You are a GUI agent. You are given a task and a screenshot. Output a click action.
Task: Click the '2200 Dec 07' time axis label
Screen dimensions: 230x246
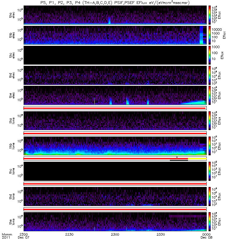tap(24, 236)
